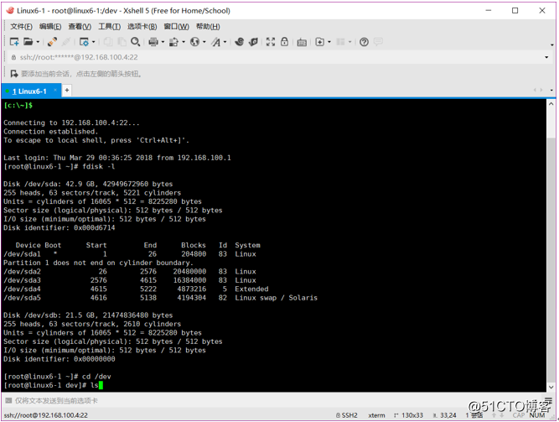Close the Linux6-1 tab
The image size is (559, 422).
[x=55, y=91]
